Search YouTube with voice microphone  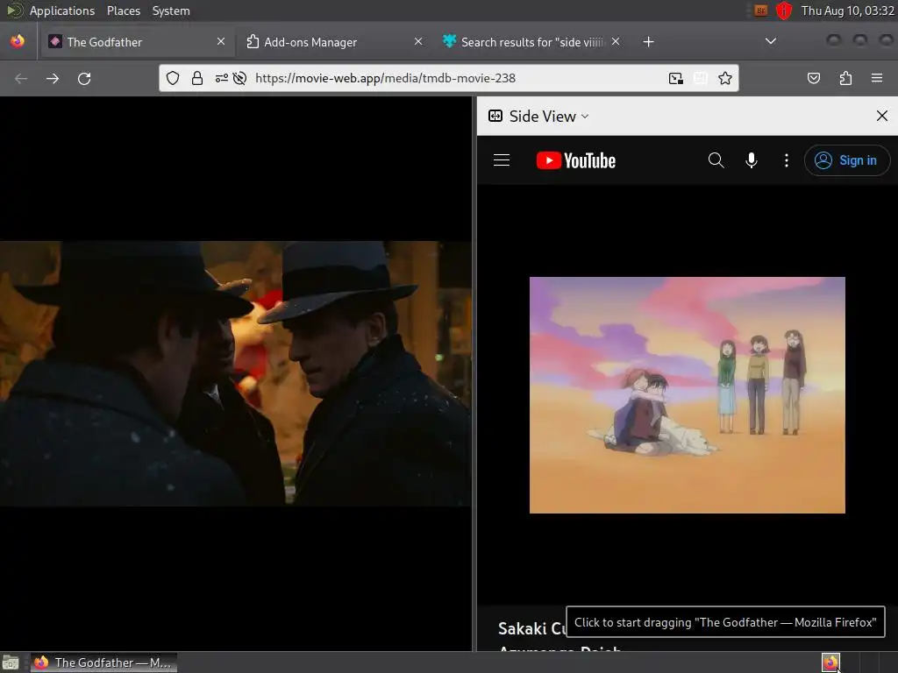pyautogui.click(x=752, y=160)
